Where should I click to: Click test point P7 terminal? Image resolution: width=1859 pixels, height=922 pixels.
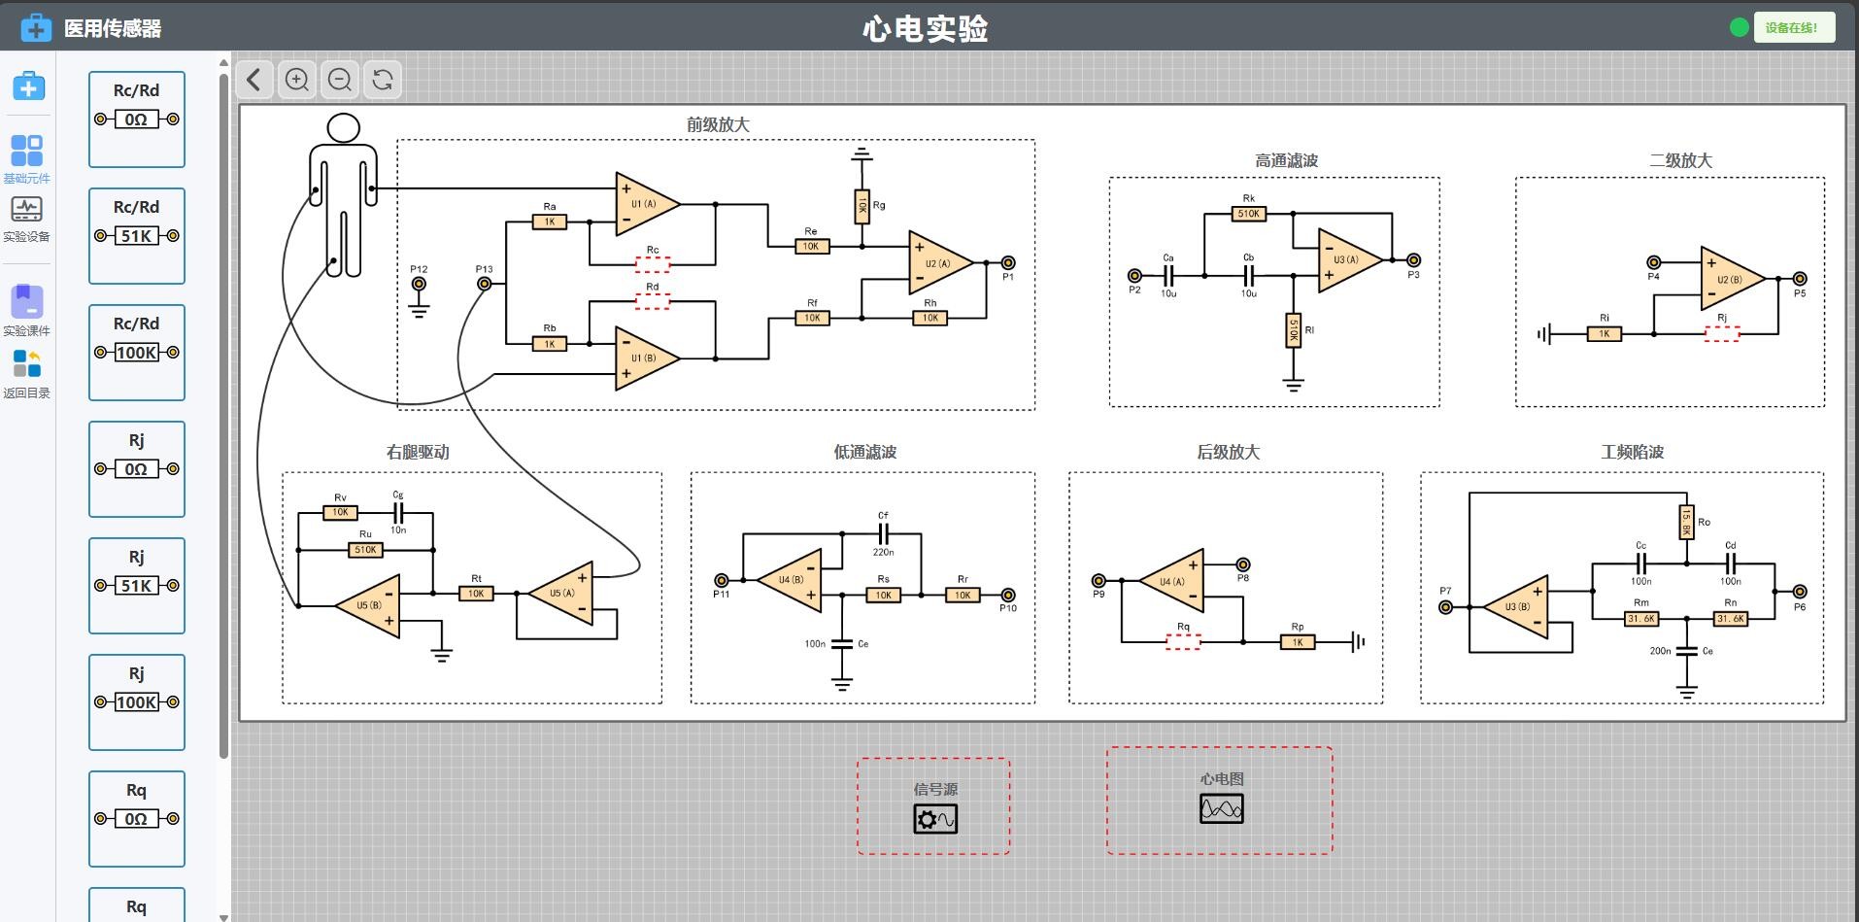tap(1446, 607)
